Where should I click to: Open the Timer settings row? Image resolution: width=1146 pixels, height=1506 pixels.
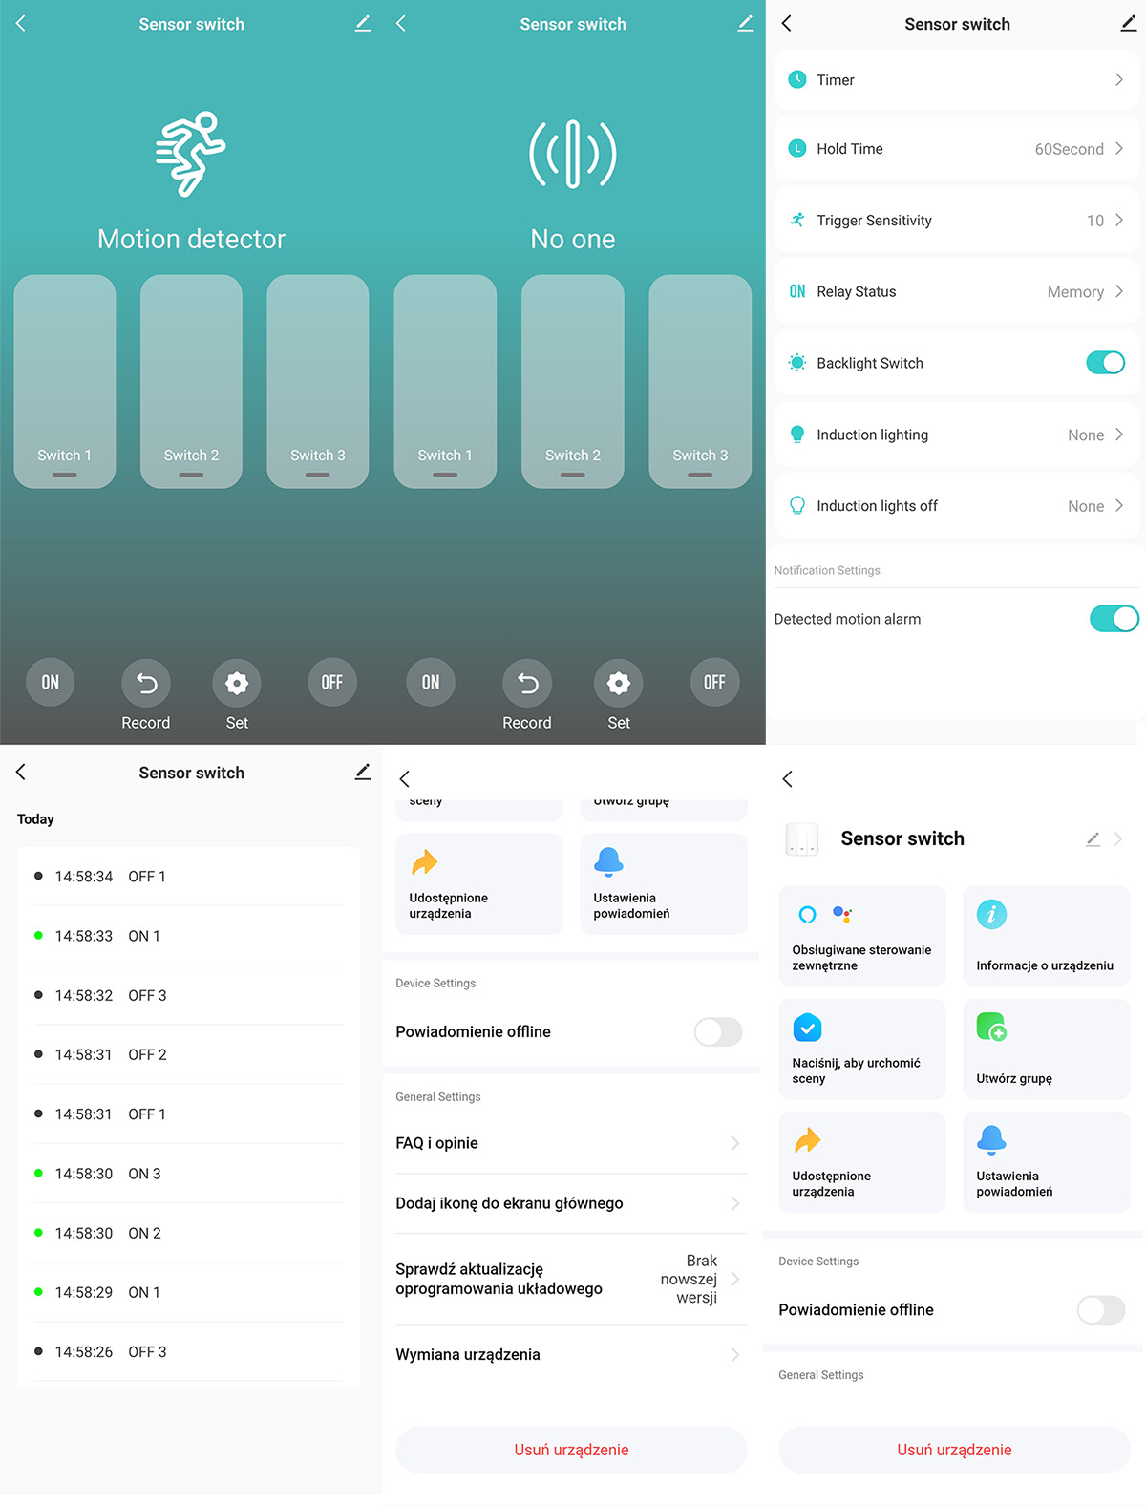tap(955, 80)
